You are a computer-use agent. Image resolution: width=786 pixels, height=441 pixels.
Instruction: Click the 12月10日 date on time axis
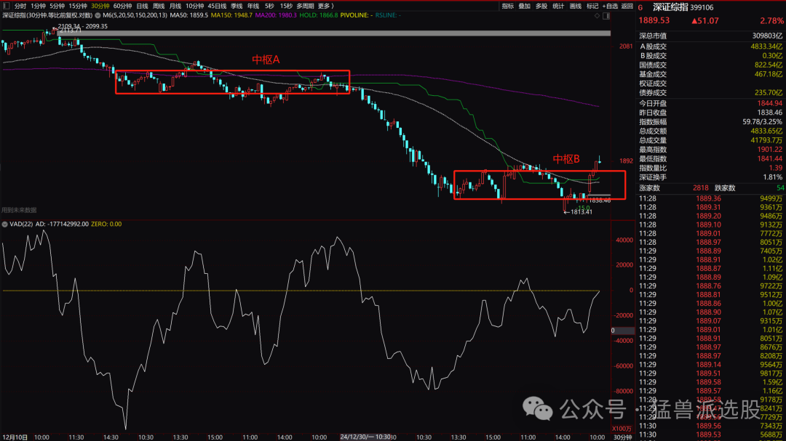14,437
